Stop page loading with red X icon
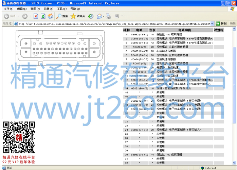 tap(36, 16)
